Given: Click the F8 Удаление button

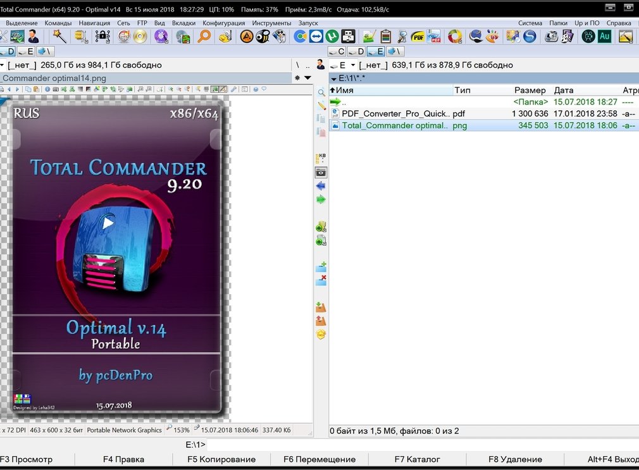Looking at the screenshot, I should tap(515, 459).
